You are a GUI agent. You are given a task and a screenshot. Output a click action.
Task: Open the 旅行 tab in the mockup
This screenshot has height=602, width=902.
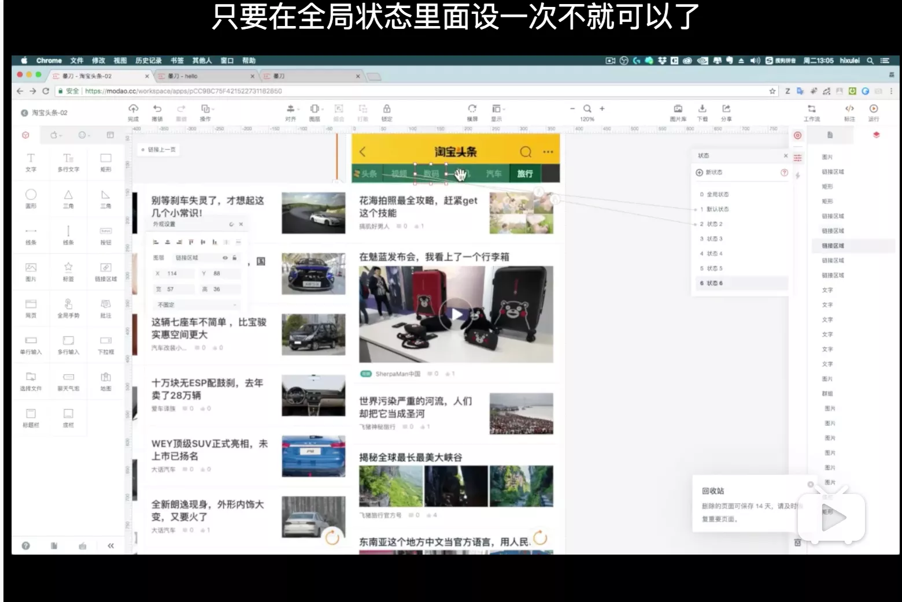tap(525, 173)
